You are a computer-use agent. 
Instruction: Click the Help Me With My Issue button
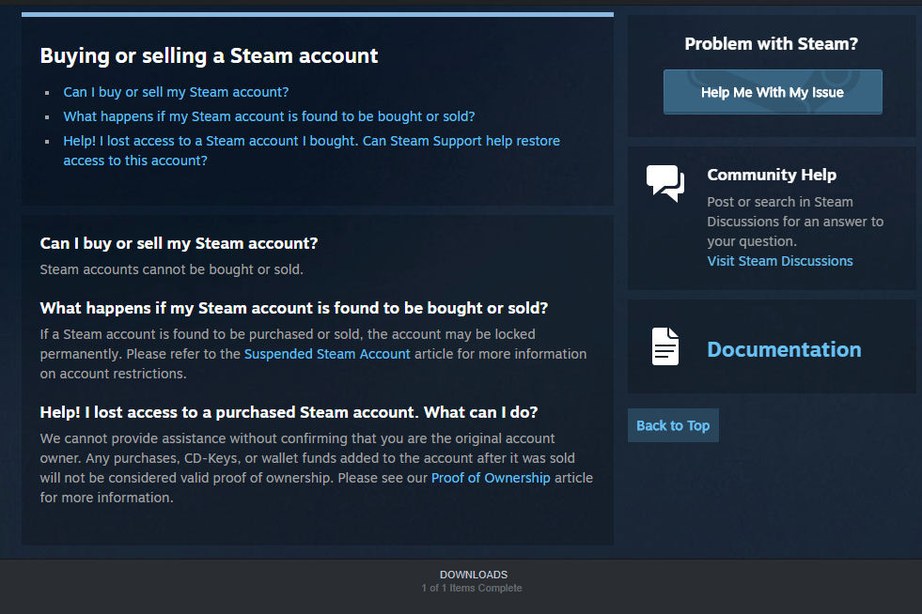click(772, 91)
